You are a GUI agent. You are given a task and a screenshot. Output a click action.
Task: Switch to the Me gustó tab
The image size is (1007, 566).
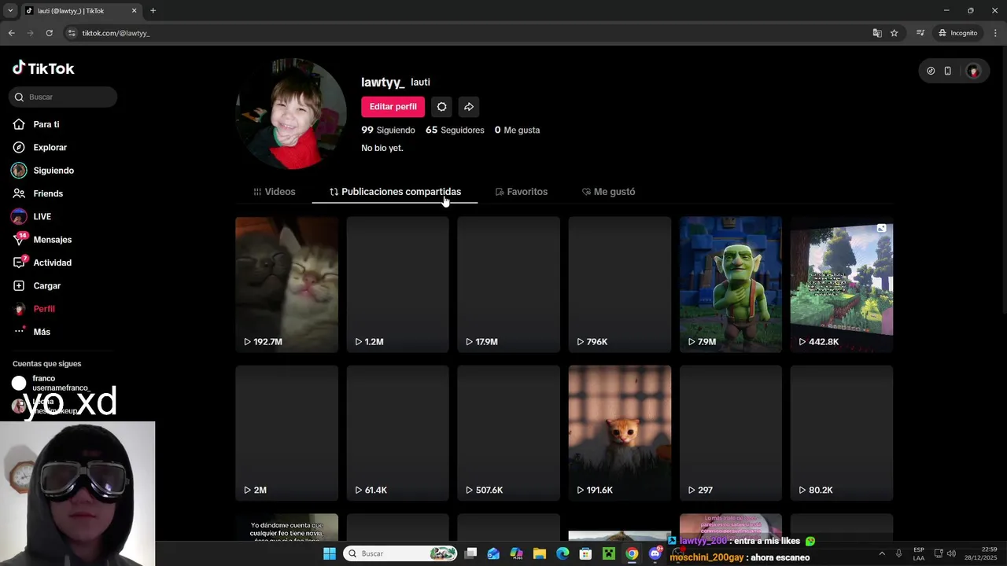coord(608,192)
